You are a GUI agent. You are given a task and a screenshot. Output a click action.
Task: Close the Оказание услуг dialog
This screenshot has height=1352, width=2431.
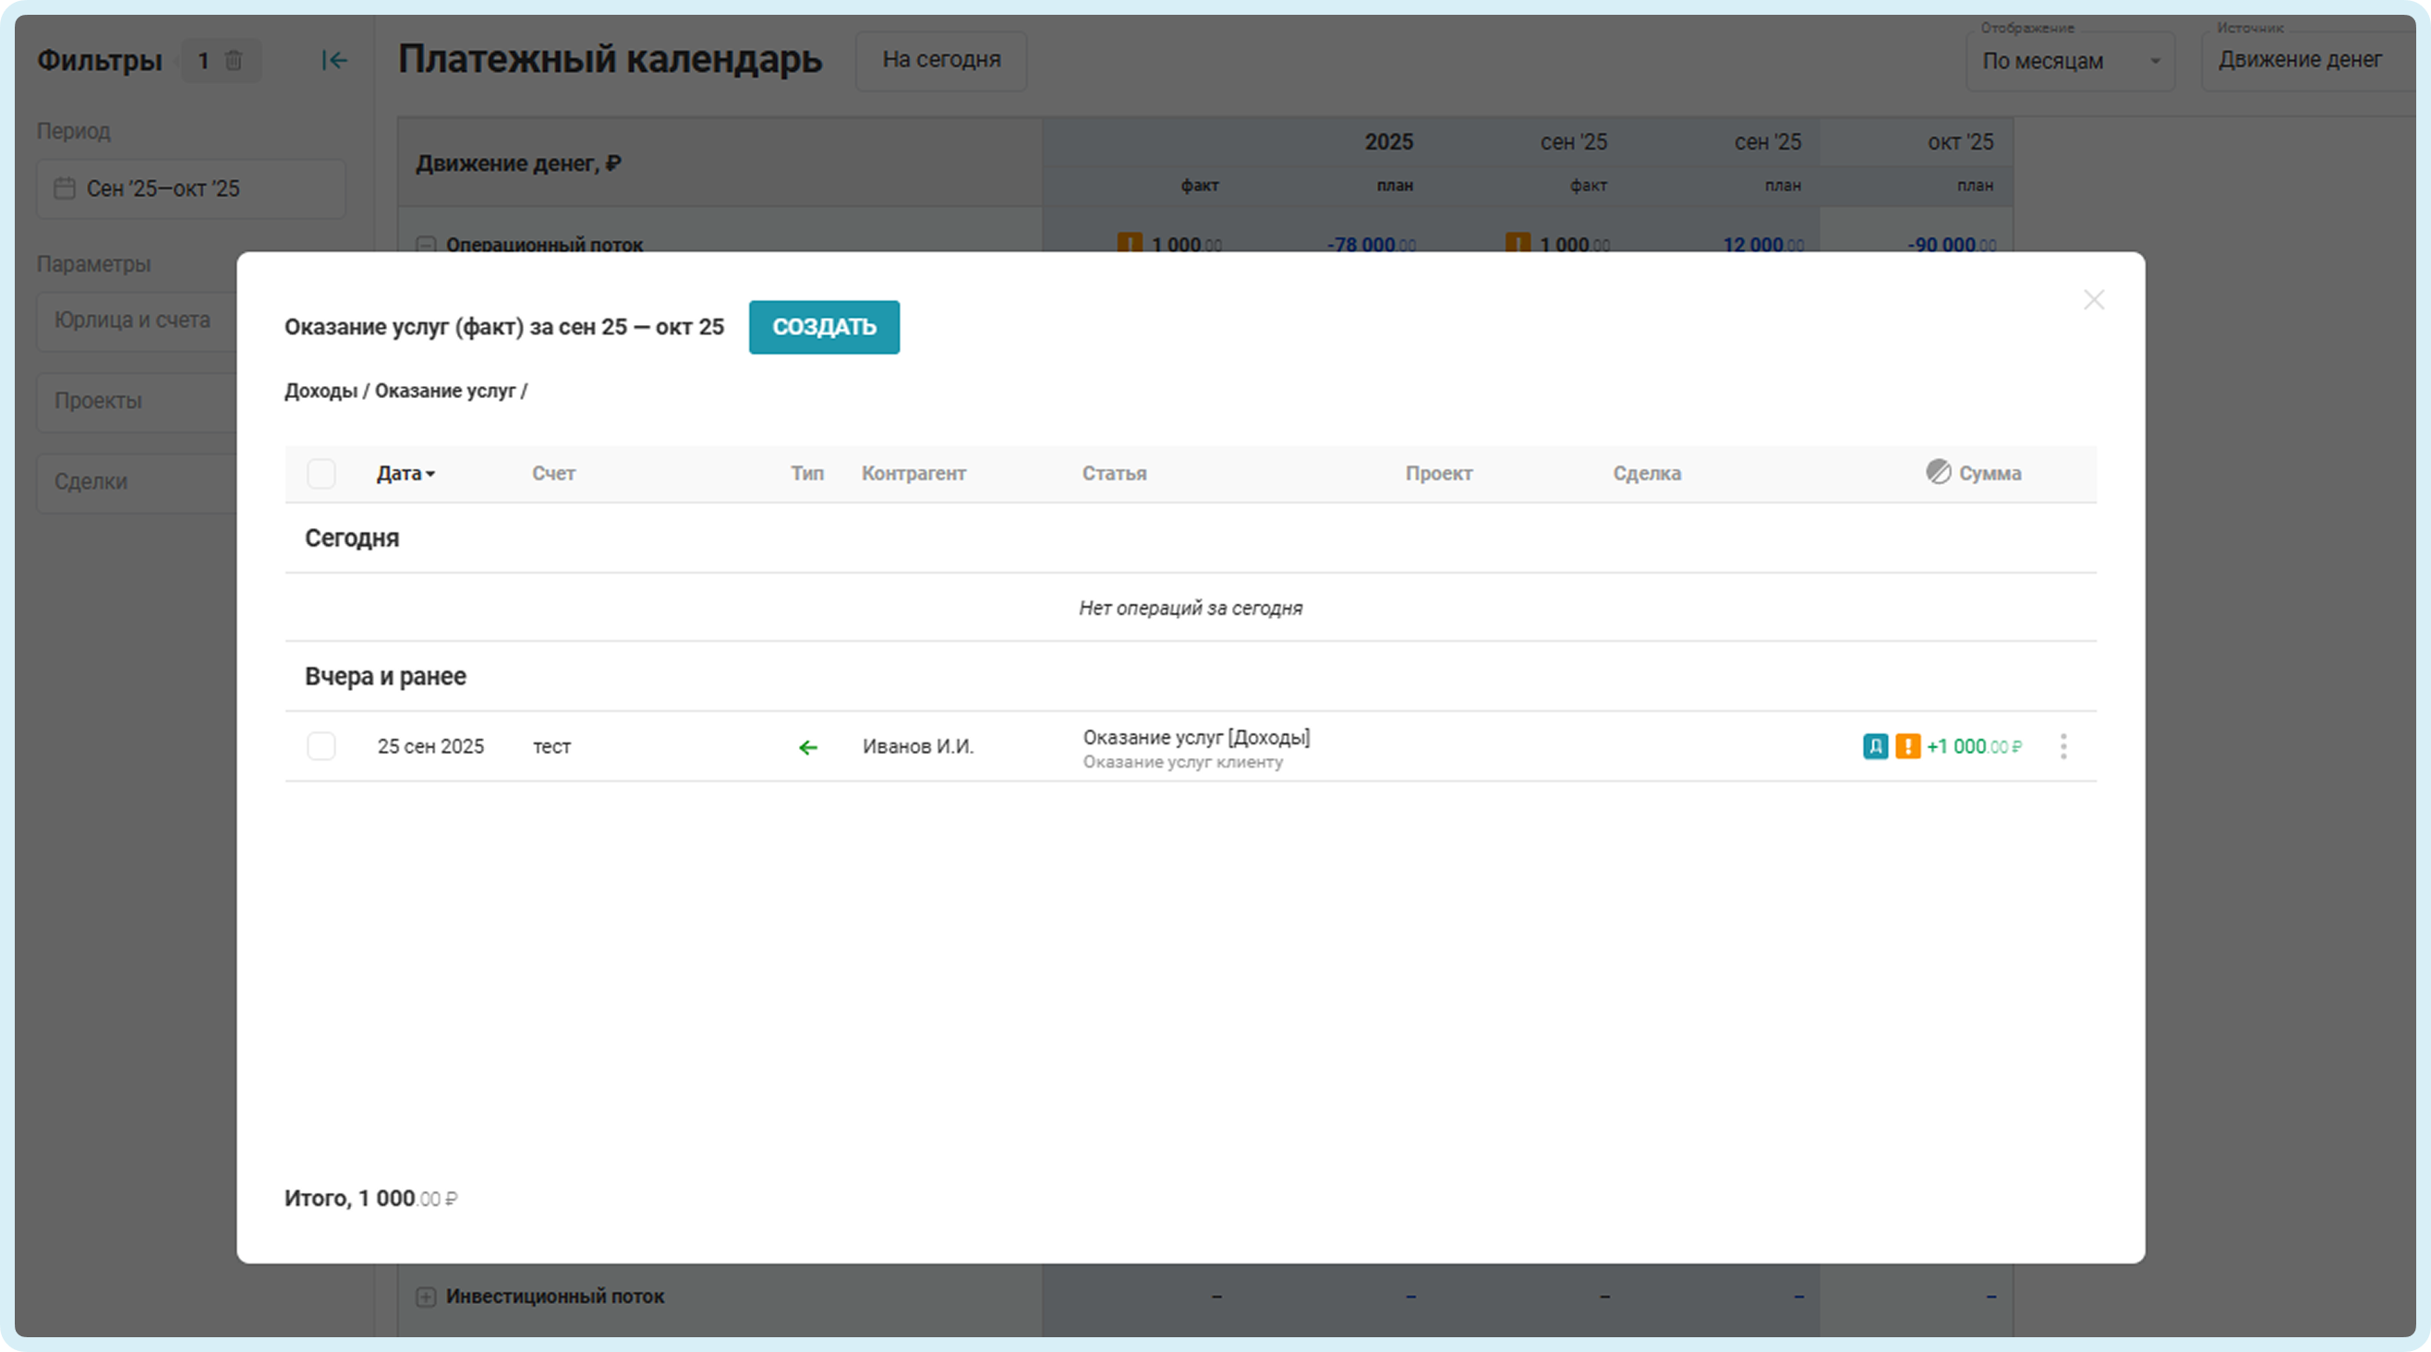[x=2093, y=300]
